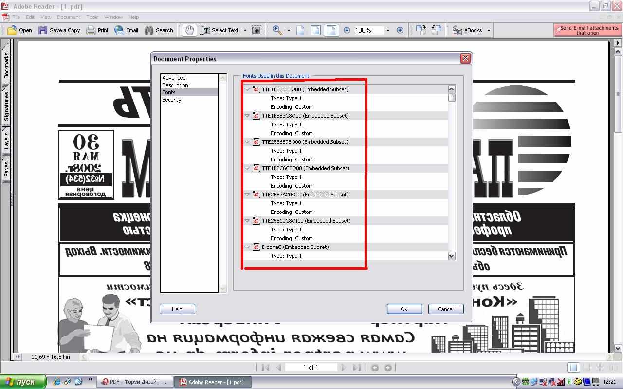Select single page layout in status bar

pyautogui.click(x=573, y=368)
